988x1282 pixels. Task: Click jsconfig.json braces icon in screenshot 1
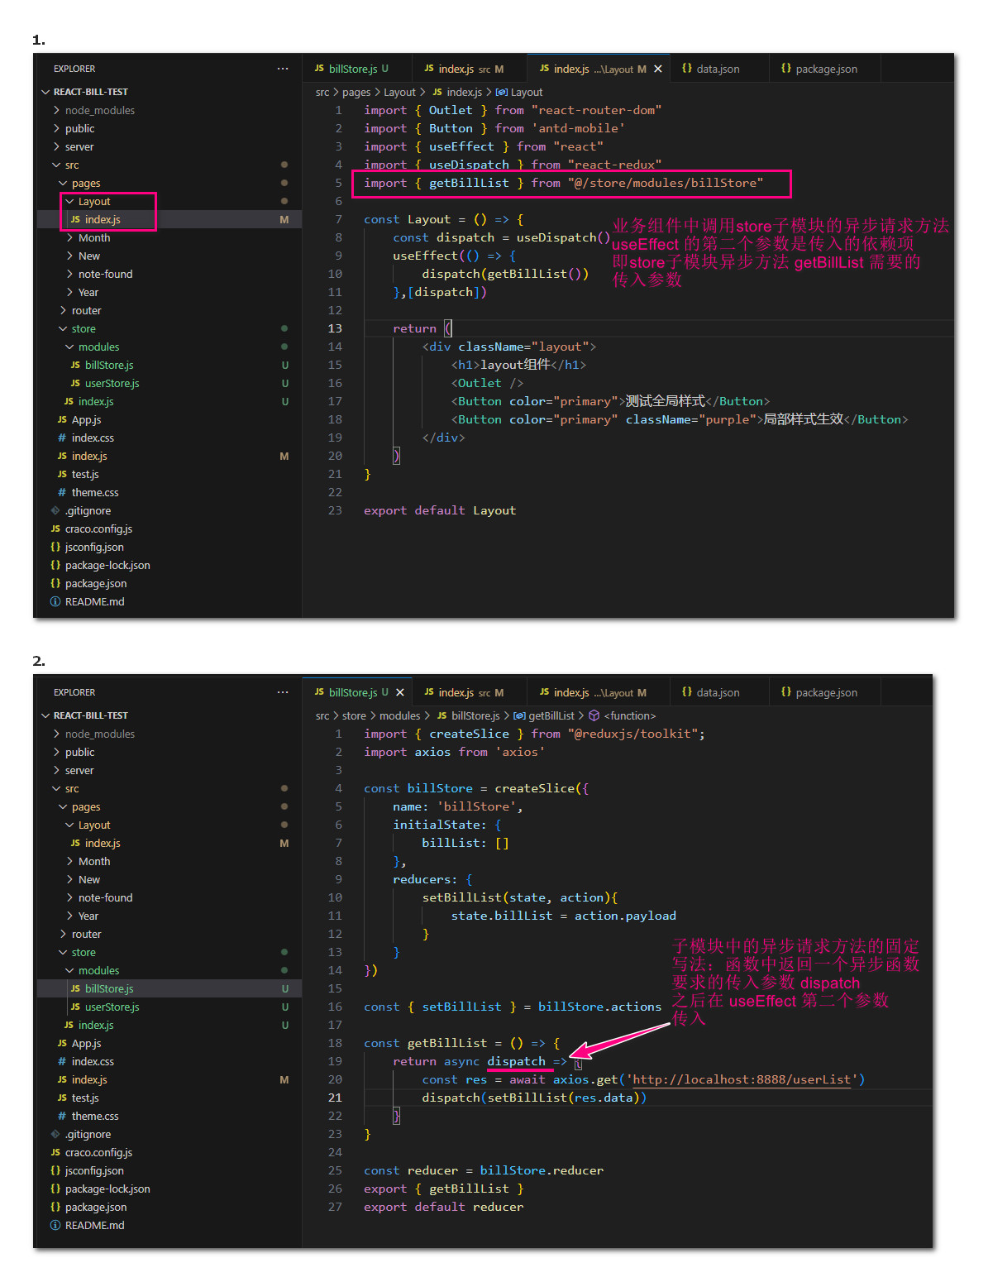(x=55, y=547)
